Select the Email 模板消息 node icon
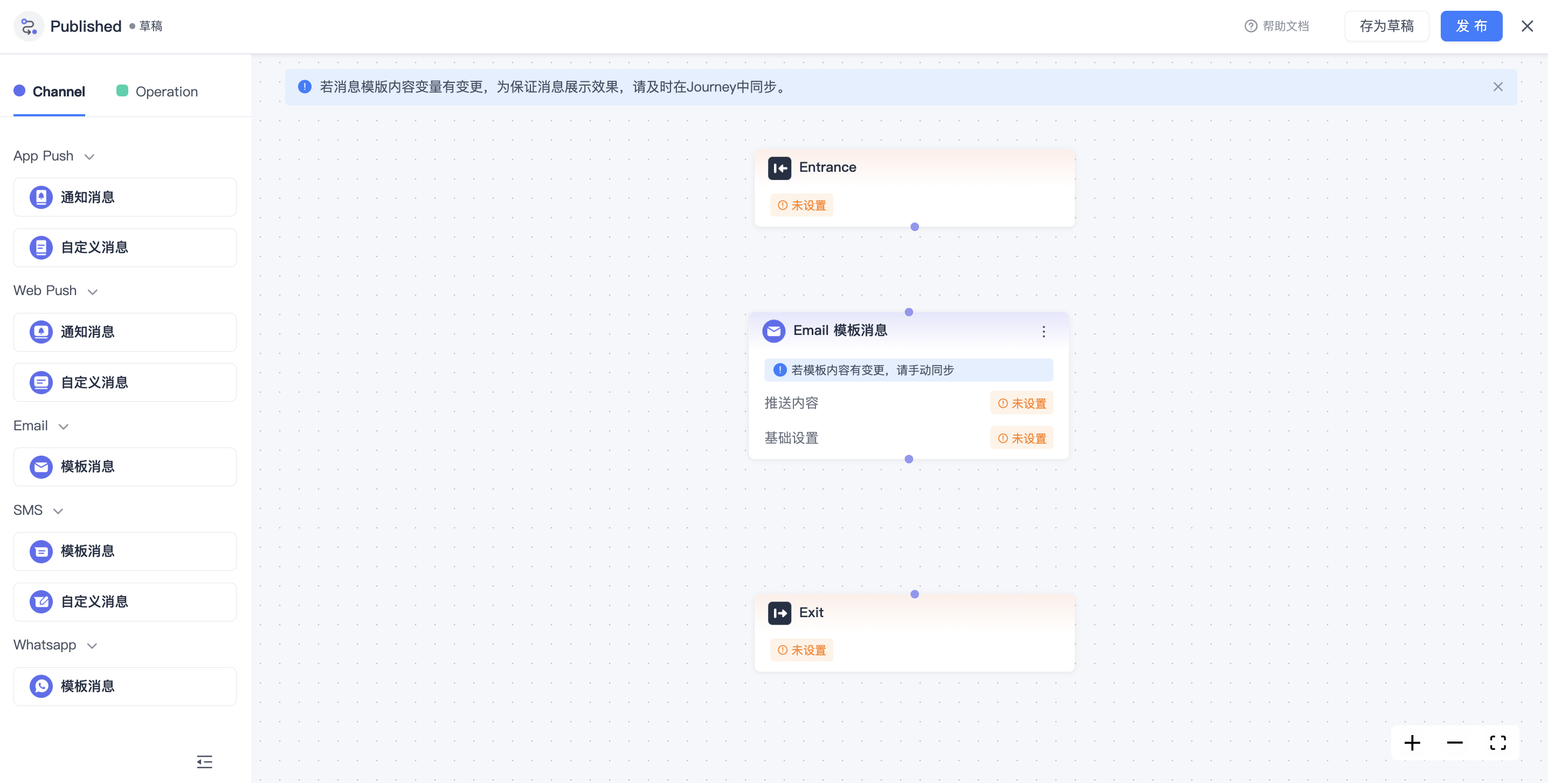The height and width of the screenshot is (783, 1548). pyautogui.click(x=40, y=466)
